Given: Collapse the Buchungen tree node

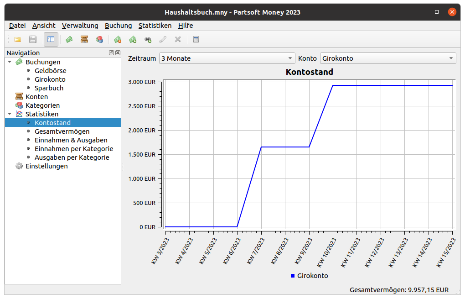Looking at the screenshot, I should [10, 62].
